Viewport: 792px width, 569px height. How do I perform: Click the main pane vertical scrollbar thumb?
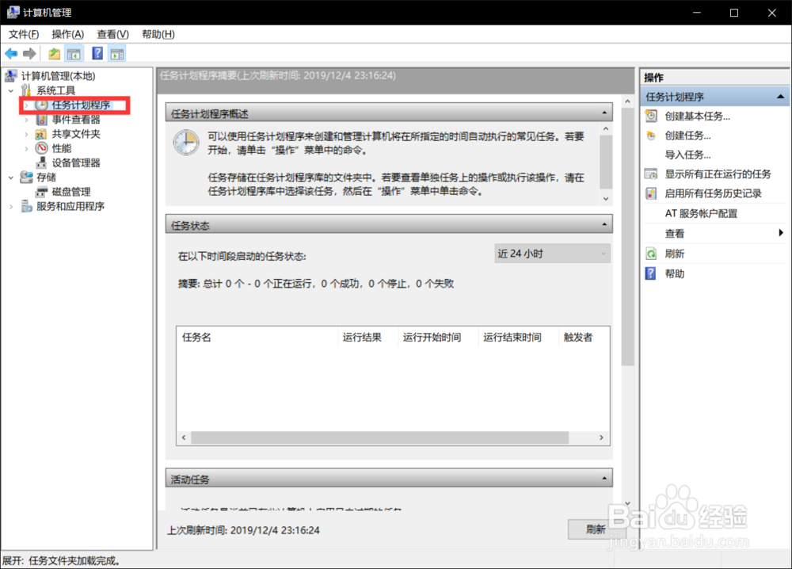tap(627, 236)
